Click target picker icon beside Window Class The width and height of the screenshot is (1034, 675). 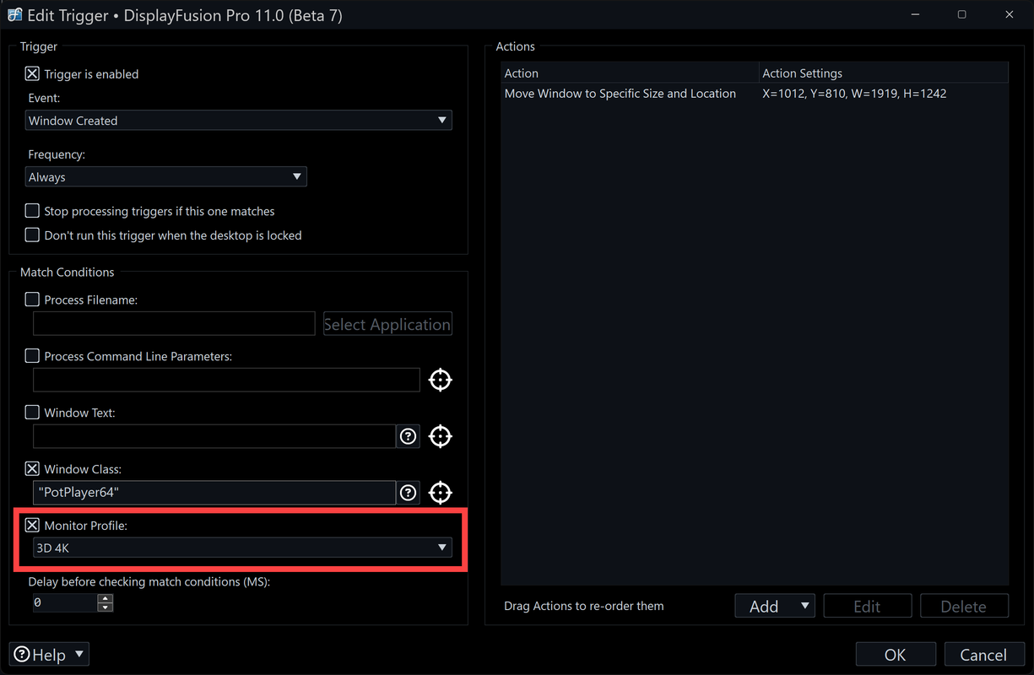[x=440, y=493]
